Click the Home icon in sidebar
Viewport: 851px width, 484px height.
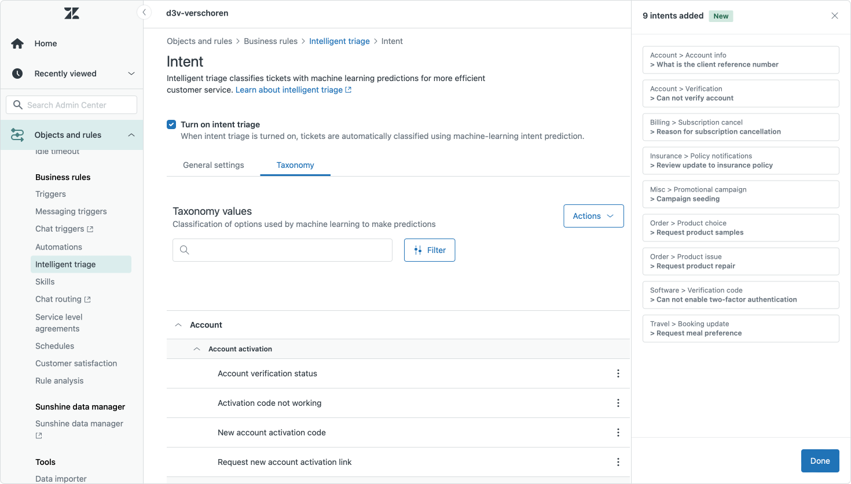pyautogui.click(x=17, y=43)
